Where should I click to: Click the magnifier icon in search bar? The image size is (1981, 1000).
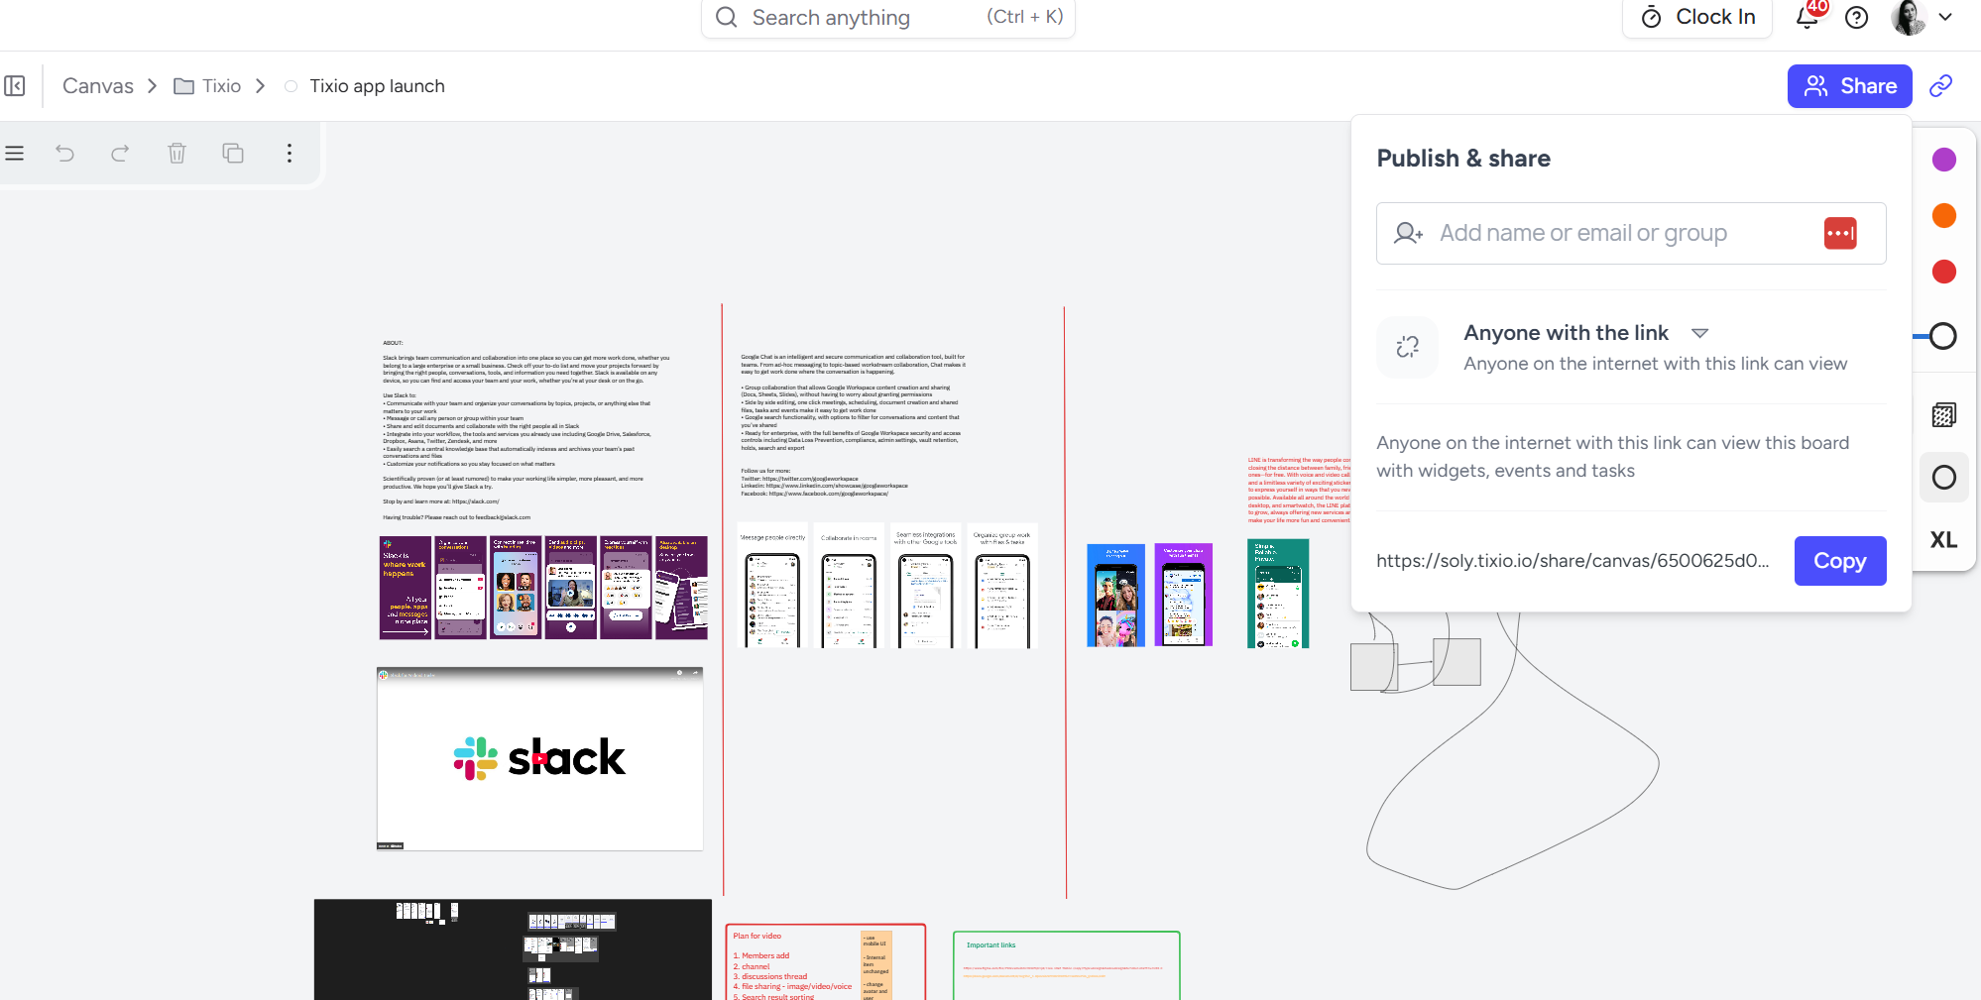point(727,18)
